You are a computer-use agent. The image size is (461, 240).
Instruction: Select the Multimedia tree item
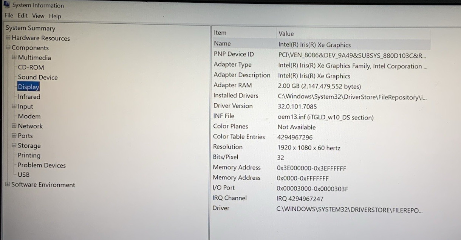[x=34, y=58]
